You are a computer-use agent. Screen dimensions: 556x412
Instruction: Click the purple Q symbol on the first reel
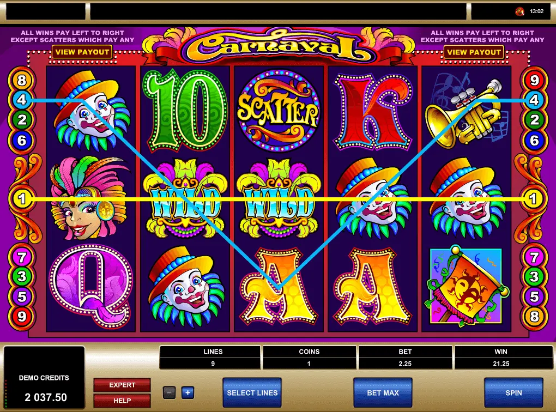click(91, 287)
